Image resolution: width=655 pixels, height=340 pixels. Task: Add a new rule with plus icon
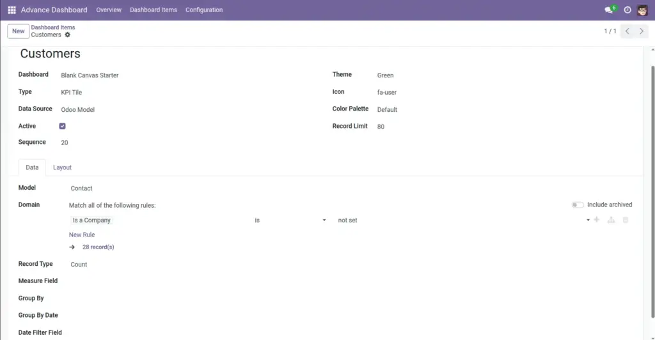click(597, 219)
